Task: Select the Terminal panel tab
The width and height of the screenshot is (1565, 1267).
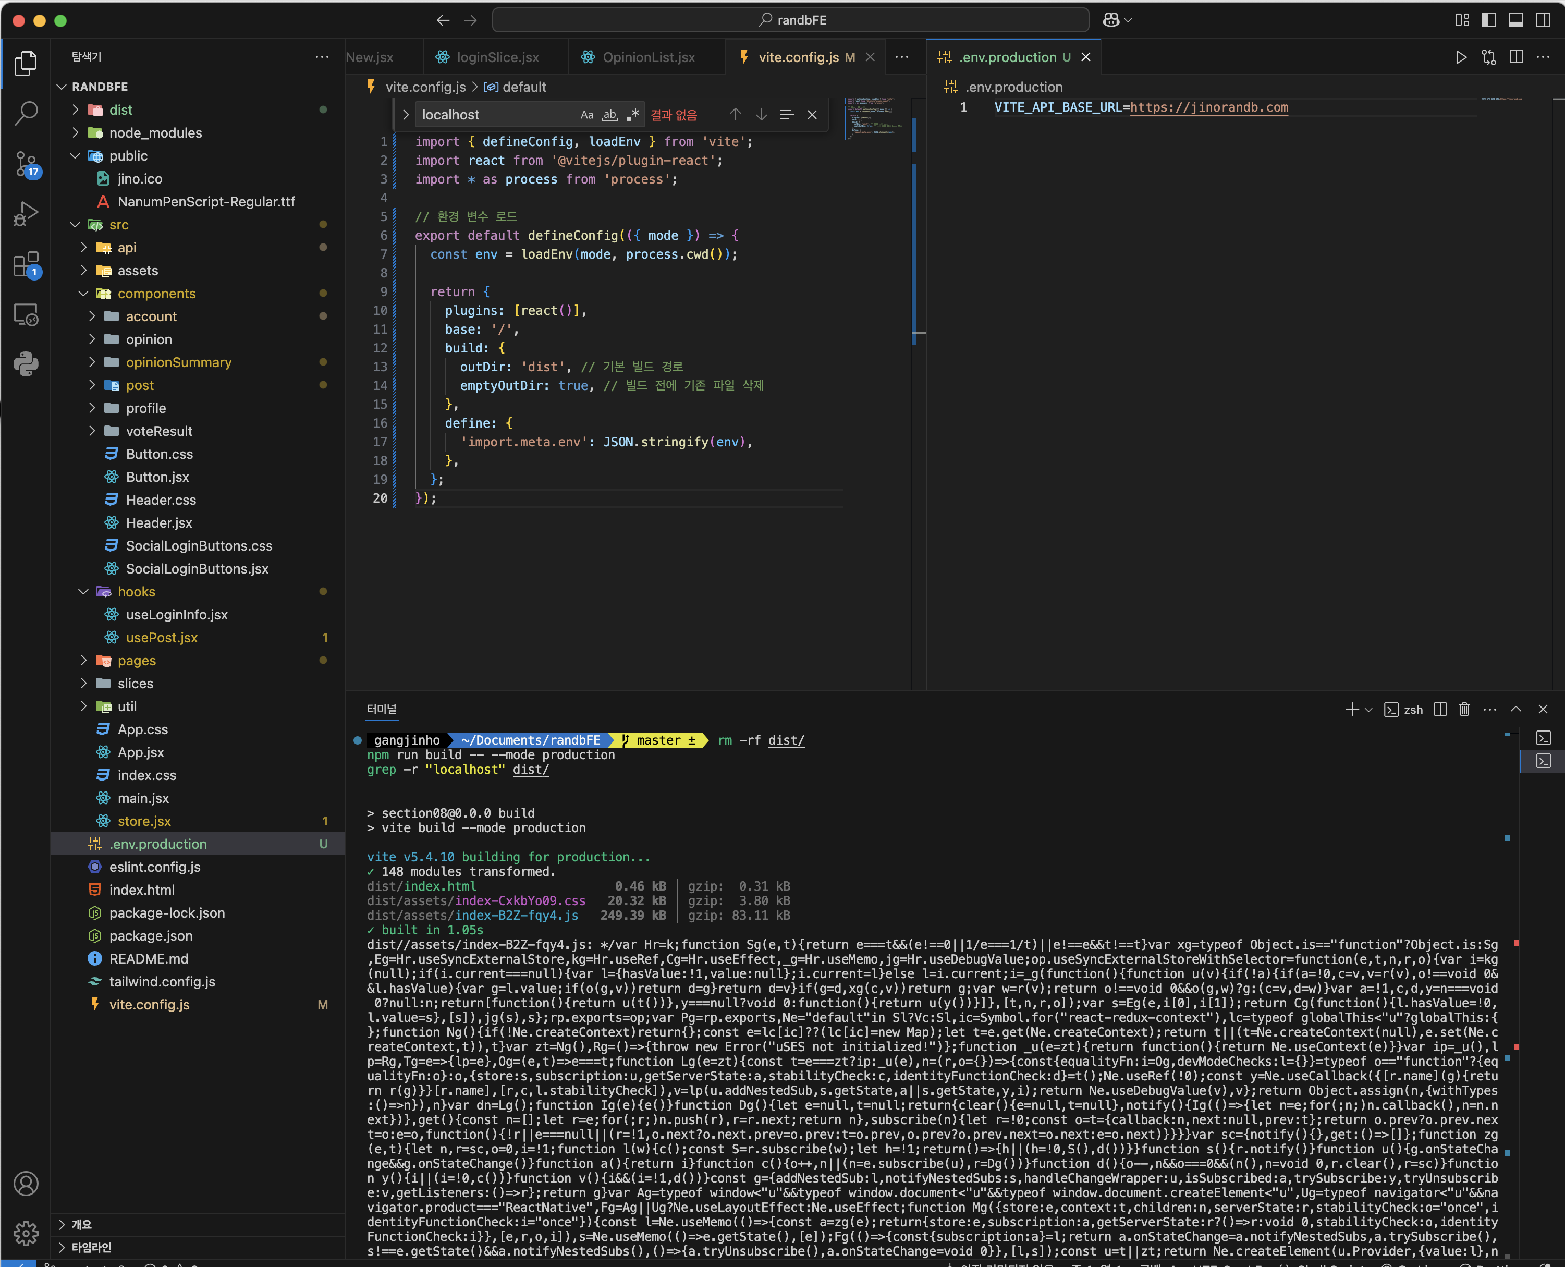Action: point(381,709)
